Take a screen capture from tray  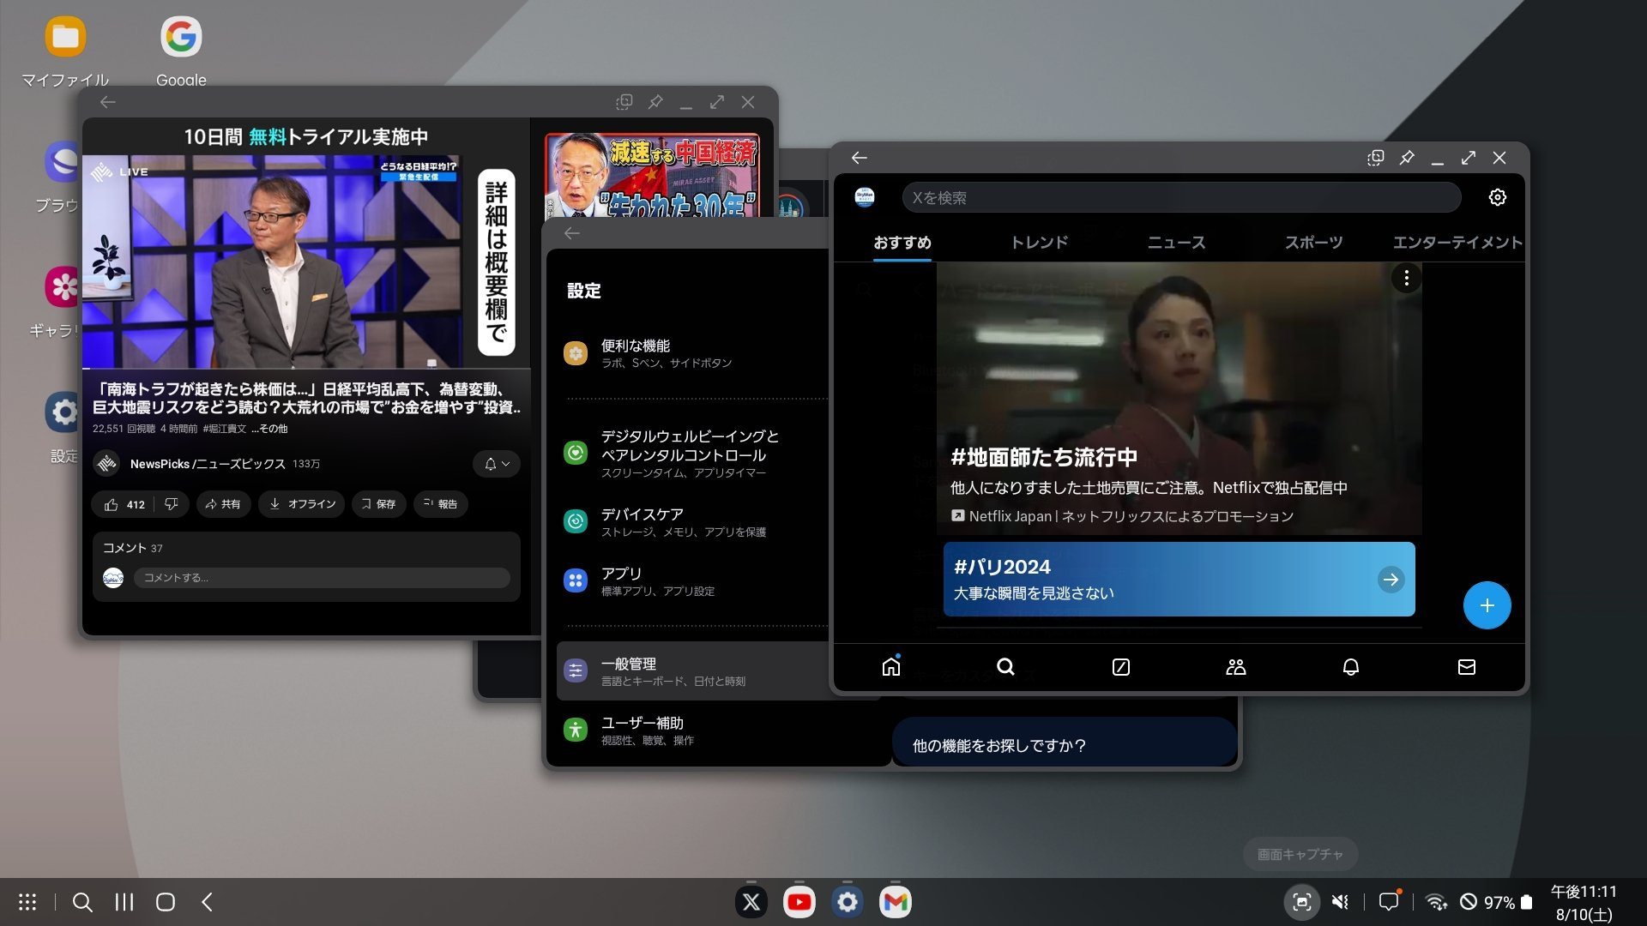pyautogui.click(x=1302, y=902)
